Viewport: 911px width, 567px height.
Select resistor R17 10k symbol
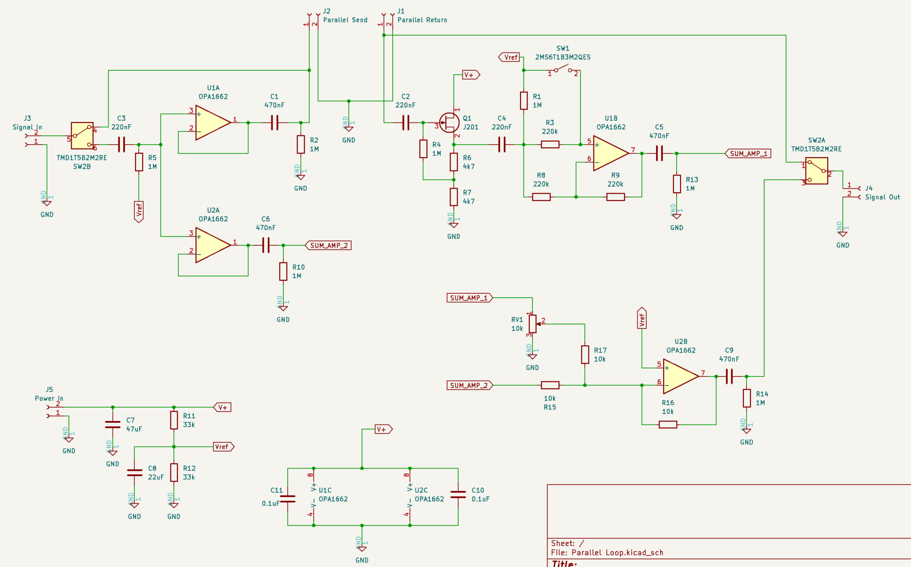pos(585,355)
